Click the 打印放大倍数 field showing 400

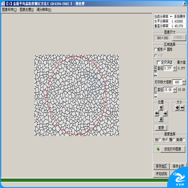click(177, 82)
